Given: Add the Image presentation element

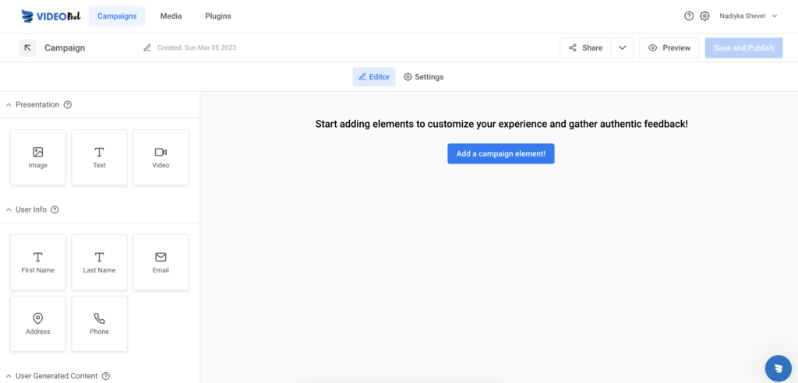Looking at the screenshot, I should pyautogui.click(x=38, y=158).
